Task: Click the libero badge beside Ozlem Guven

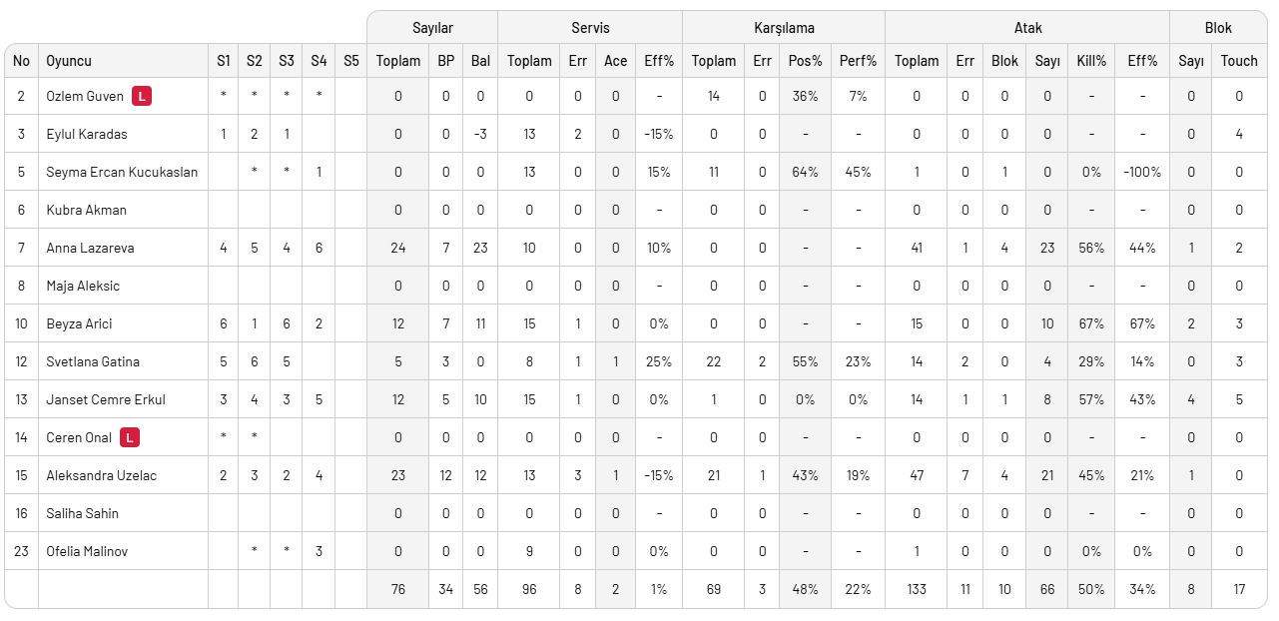Action: tap(144, 97)
